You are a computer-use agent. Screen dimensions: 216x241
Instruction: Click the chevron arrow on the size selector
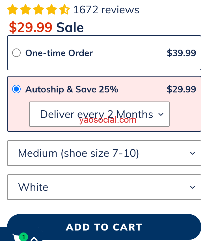(193, 153)
